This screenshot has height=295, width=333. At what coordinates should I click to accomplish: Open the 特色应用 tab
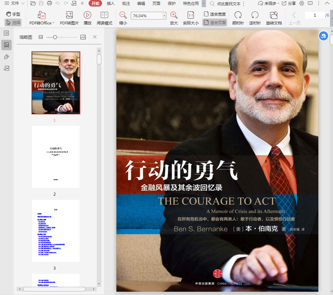(x=191, y=4)
